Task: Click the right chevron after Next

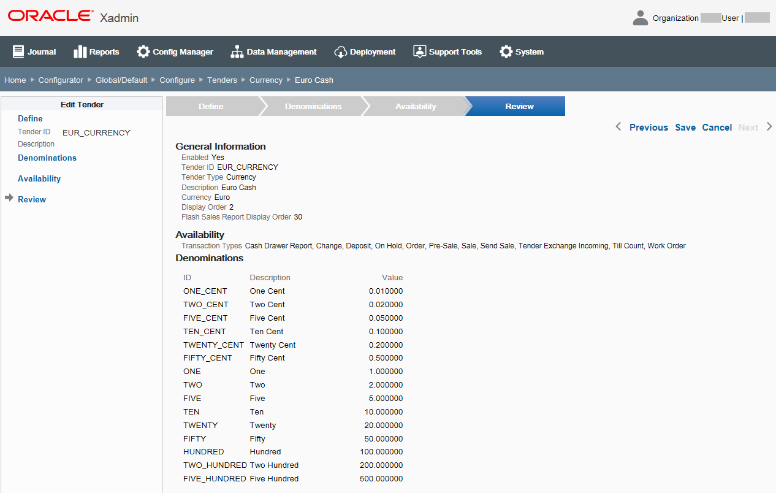Action: pyautogui.click(x=770, y=127)
